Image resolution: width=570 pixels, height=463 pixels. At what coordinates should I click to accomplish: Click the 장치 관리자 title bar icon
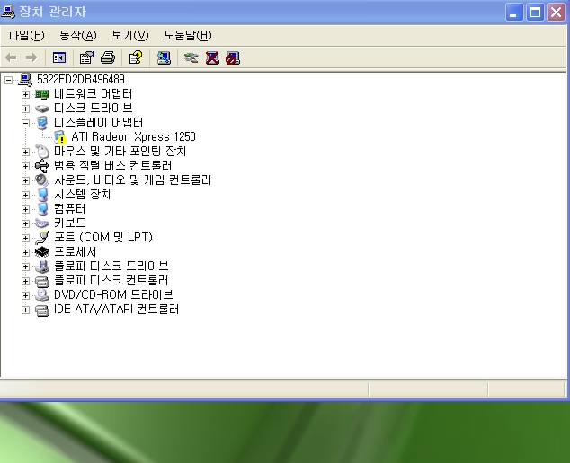pos(8,12)
